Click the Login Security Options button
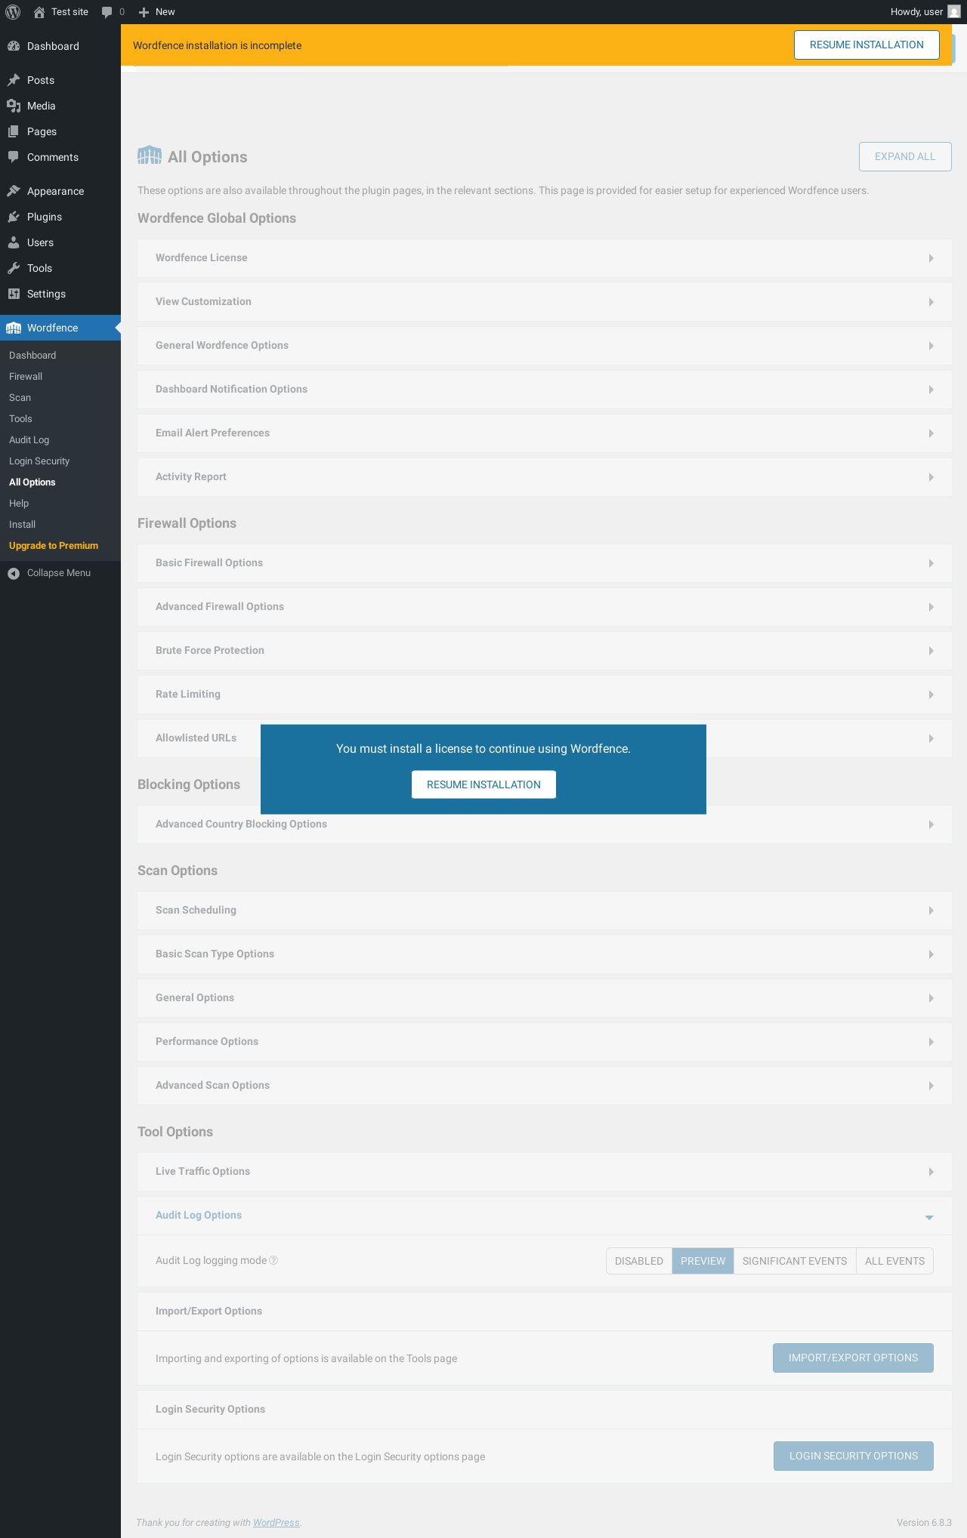 (854, 1456)
